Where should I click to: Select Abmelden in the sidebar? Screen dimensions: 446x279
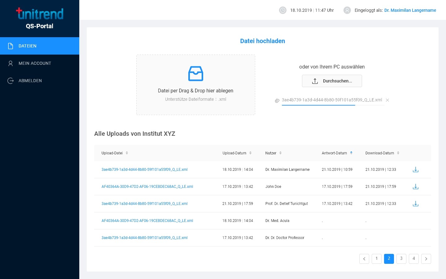(x=30, y=81)
